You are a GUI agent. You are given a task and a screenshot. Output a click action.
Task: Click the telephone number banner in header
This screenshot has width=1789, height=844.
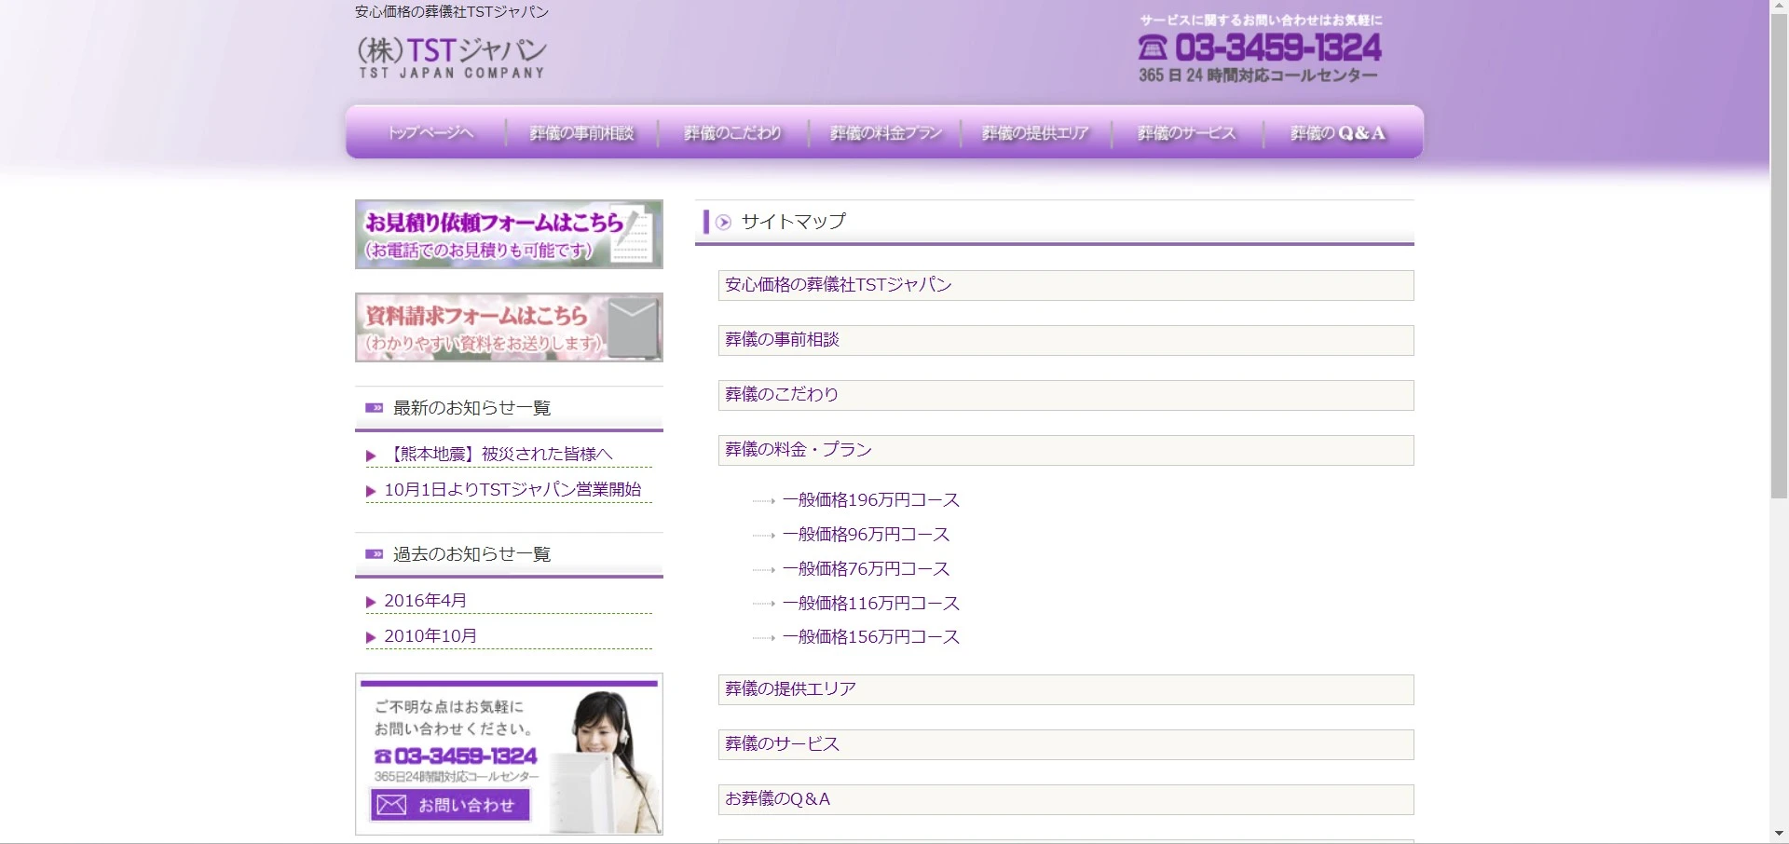click(1259, 49)
